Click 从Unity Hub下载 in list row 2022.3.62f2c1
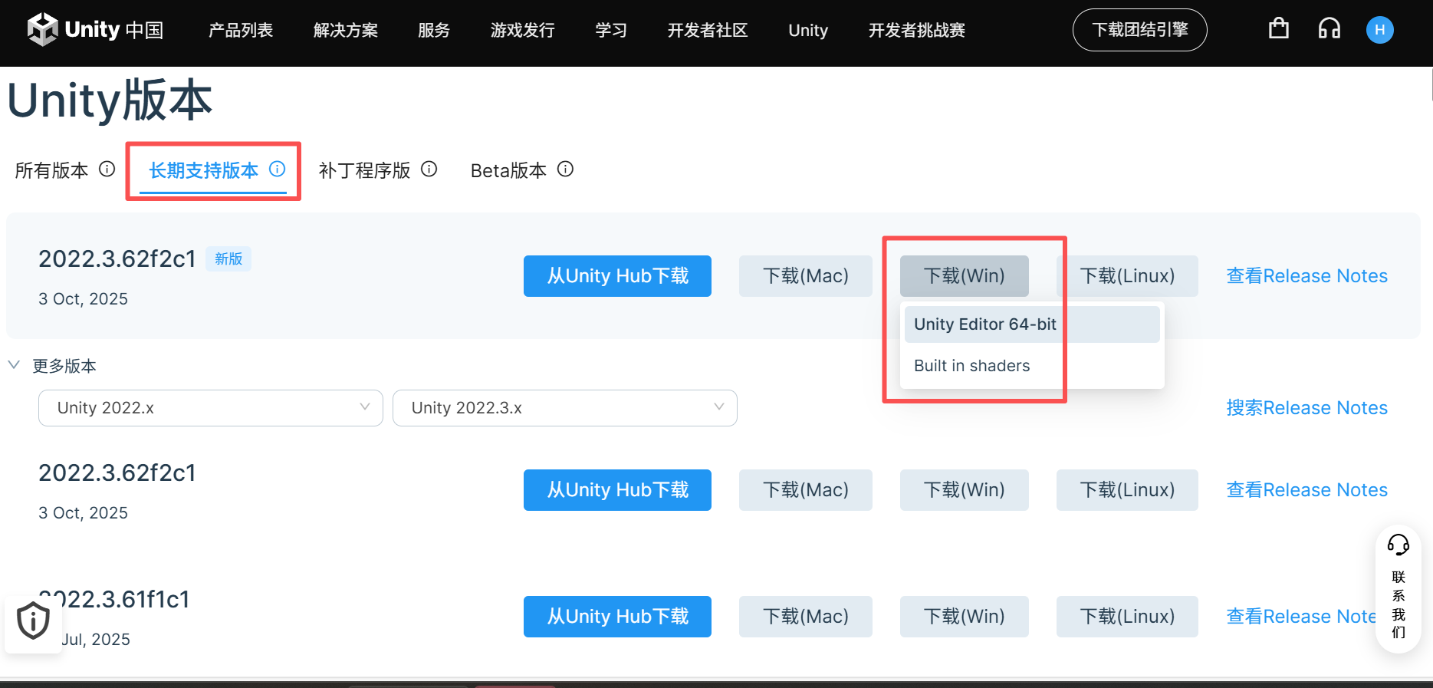Viewport: 1433px width, 688px height. [x=617, y=490]
